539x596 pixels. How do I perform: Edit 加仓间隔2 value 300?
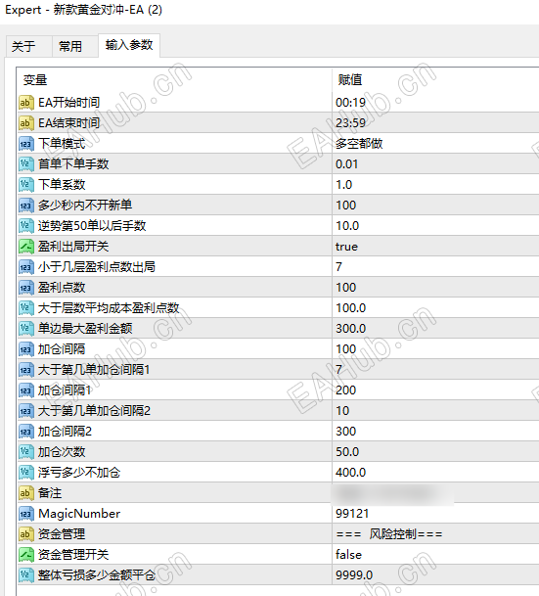[345, 431]
